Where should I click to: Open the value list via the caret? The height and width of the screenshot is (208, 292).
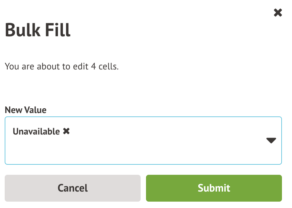(271, 141)
